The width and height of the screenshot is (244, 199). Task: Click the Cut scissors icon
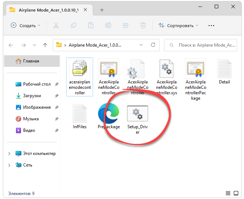56,25
